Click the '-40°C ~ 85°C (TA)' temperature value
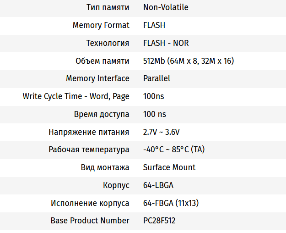Image resolution: width=286 pixels, height=233 pixels. 173,150
